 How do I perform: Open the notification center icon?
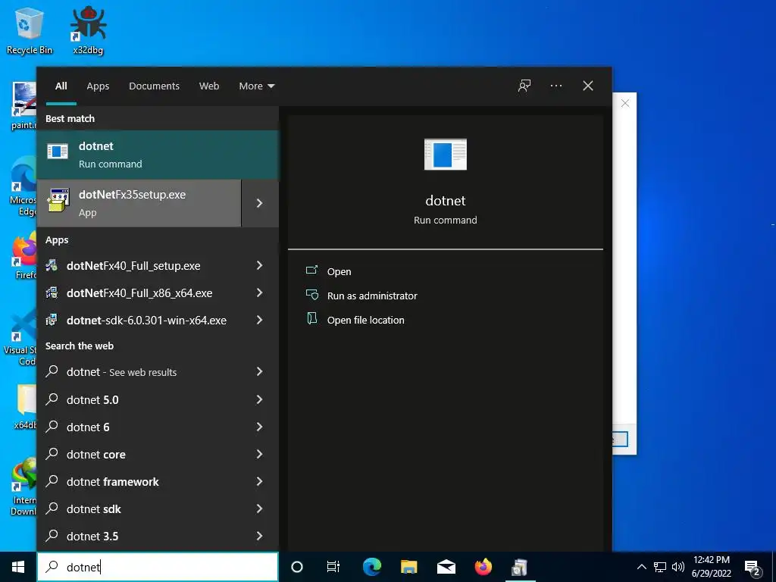(753, 568)
